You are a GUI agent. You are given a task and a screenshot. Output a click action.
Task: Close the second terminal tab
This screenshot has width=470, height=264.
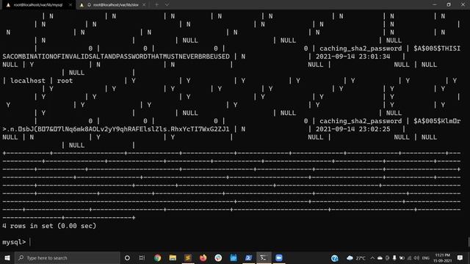coord(144,5)
